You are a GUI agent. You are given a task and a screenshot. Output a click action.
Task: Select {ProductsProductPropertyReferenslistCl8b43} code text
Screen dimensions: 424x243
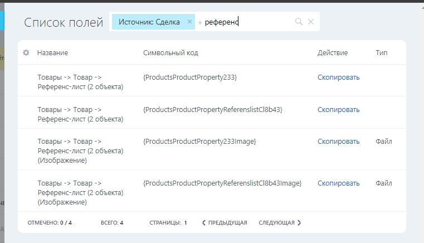212,110
